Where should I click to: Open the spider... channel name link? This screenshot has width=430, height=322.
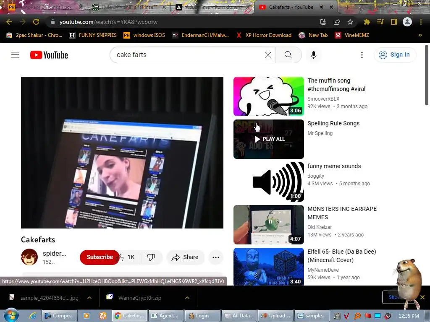click(x=54, y=254)
